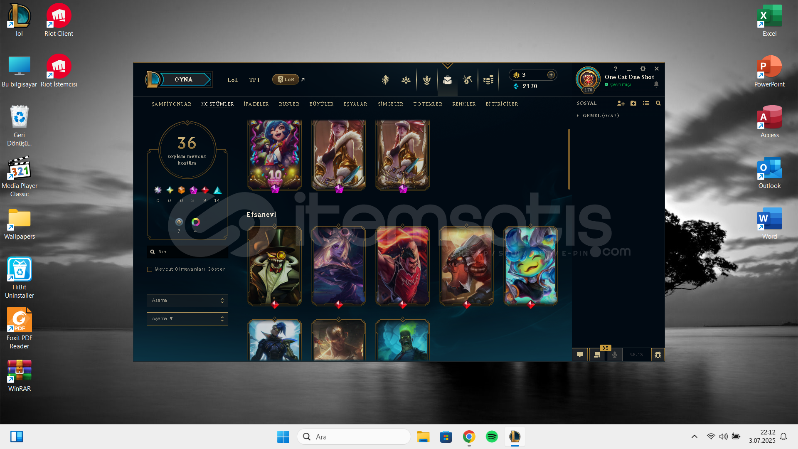Open the colorful yordle skin thumbnail under Efsanevi
798x449 pixels.
[x=531, y=266]
